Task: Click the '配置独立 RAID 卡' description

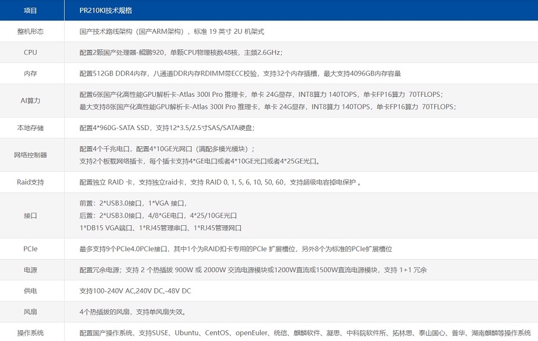Action: pos(220,182)
